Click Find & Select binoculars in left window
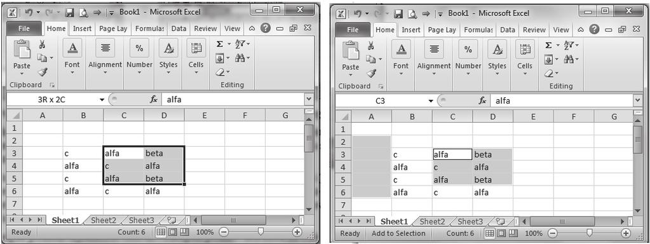 click(x=240, y=58)
